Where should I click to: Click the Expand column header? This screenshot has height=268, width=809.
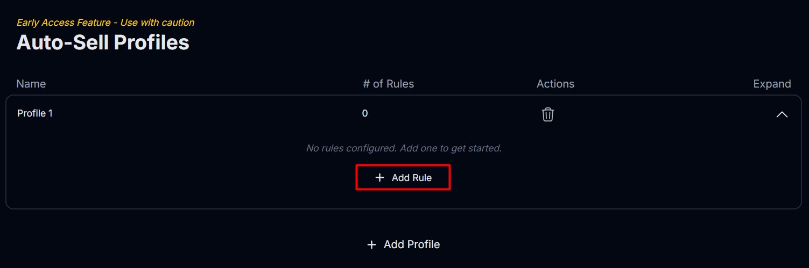[772, 84]
